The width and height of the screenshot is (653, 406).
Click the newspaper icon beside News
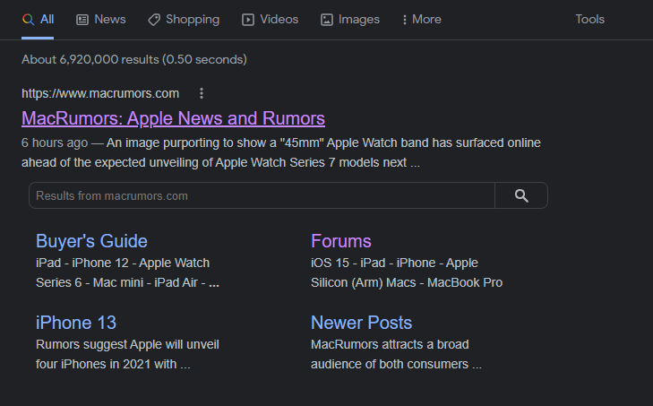(82, 20)
